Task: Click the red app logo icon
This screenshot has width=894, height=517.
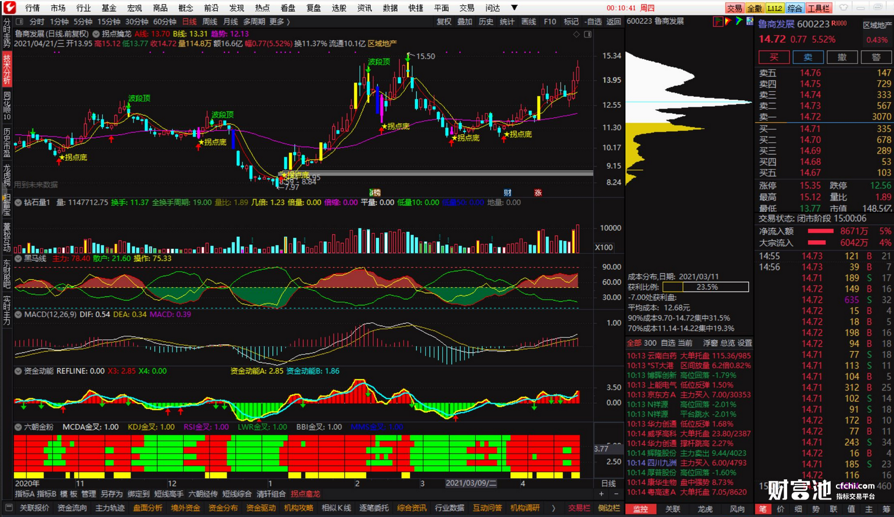Action: click(9, 8)
